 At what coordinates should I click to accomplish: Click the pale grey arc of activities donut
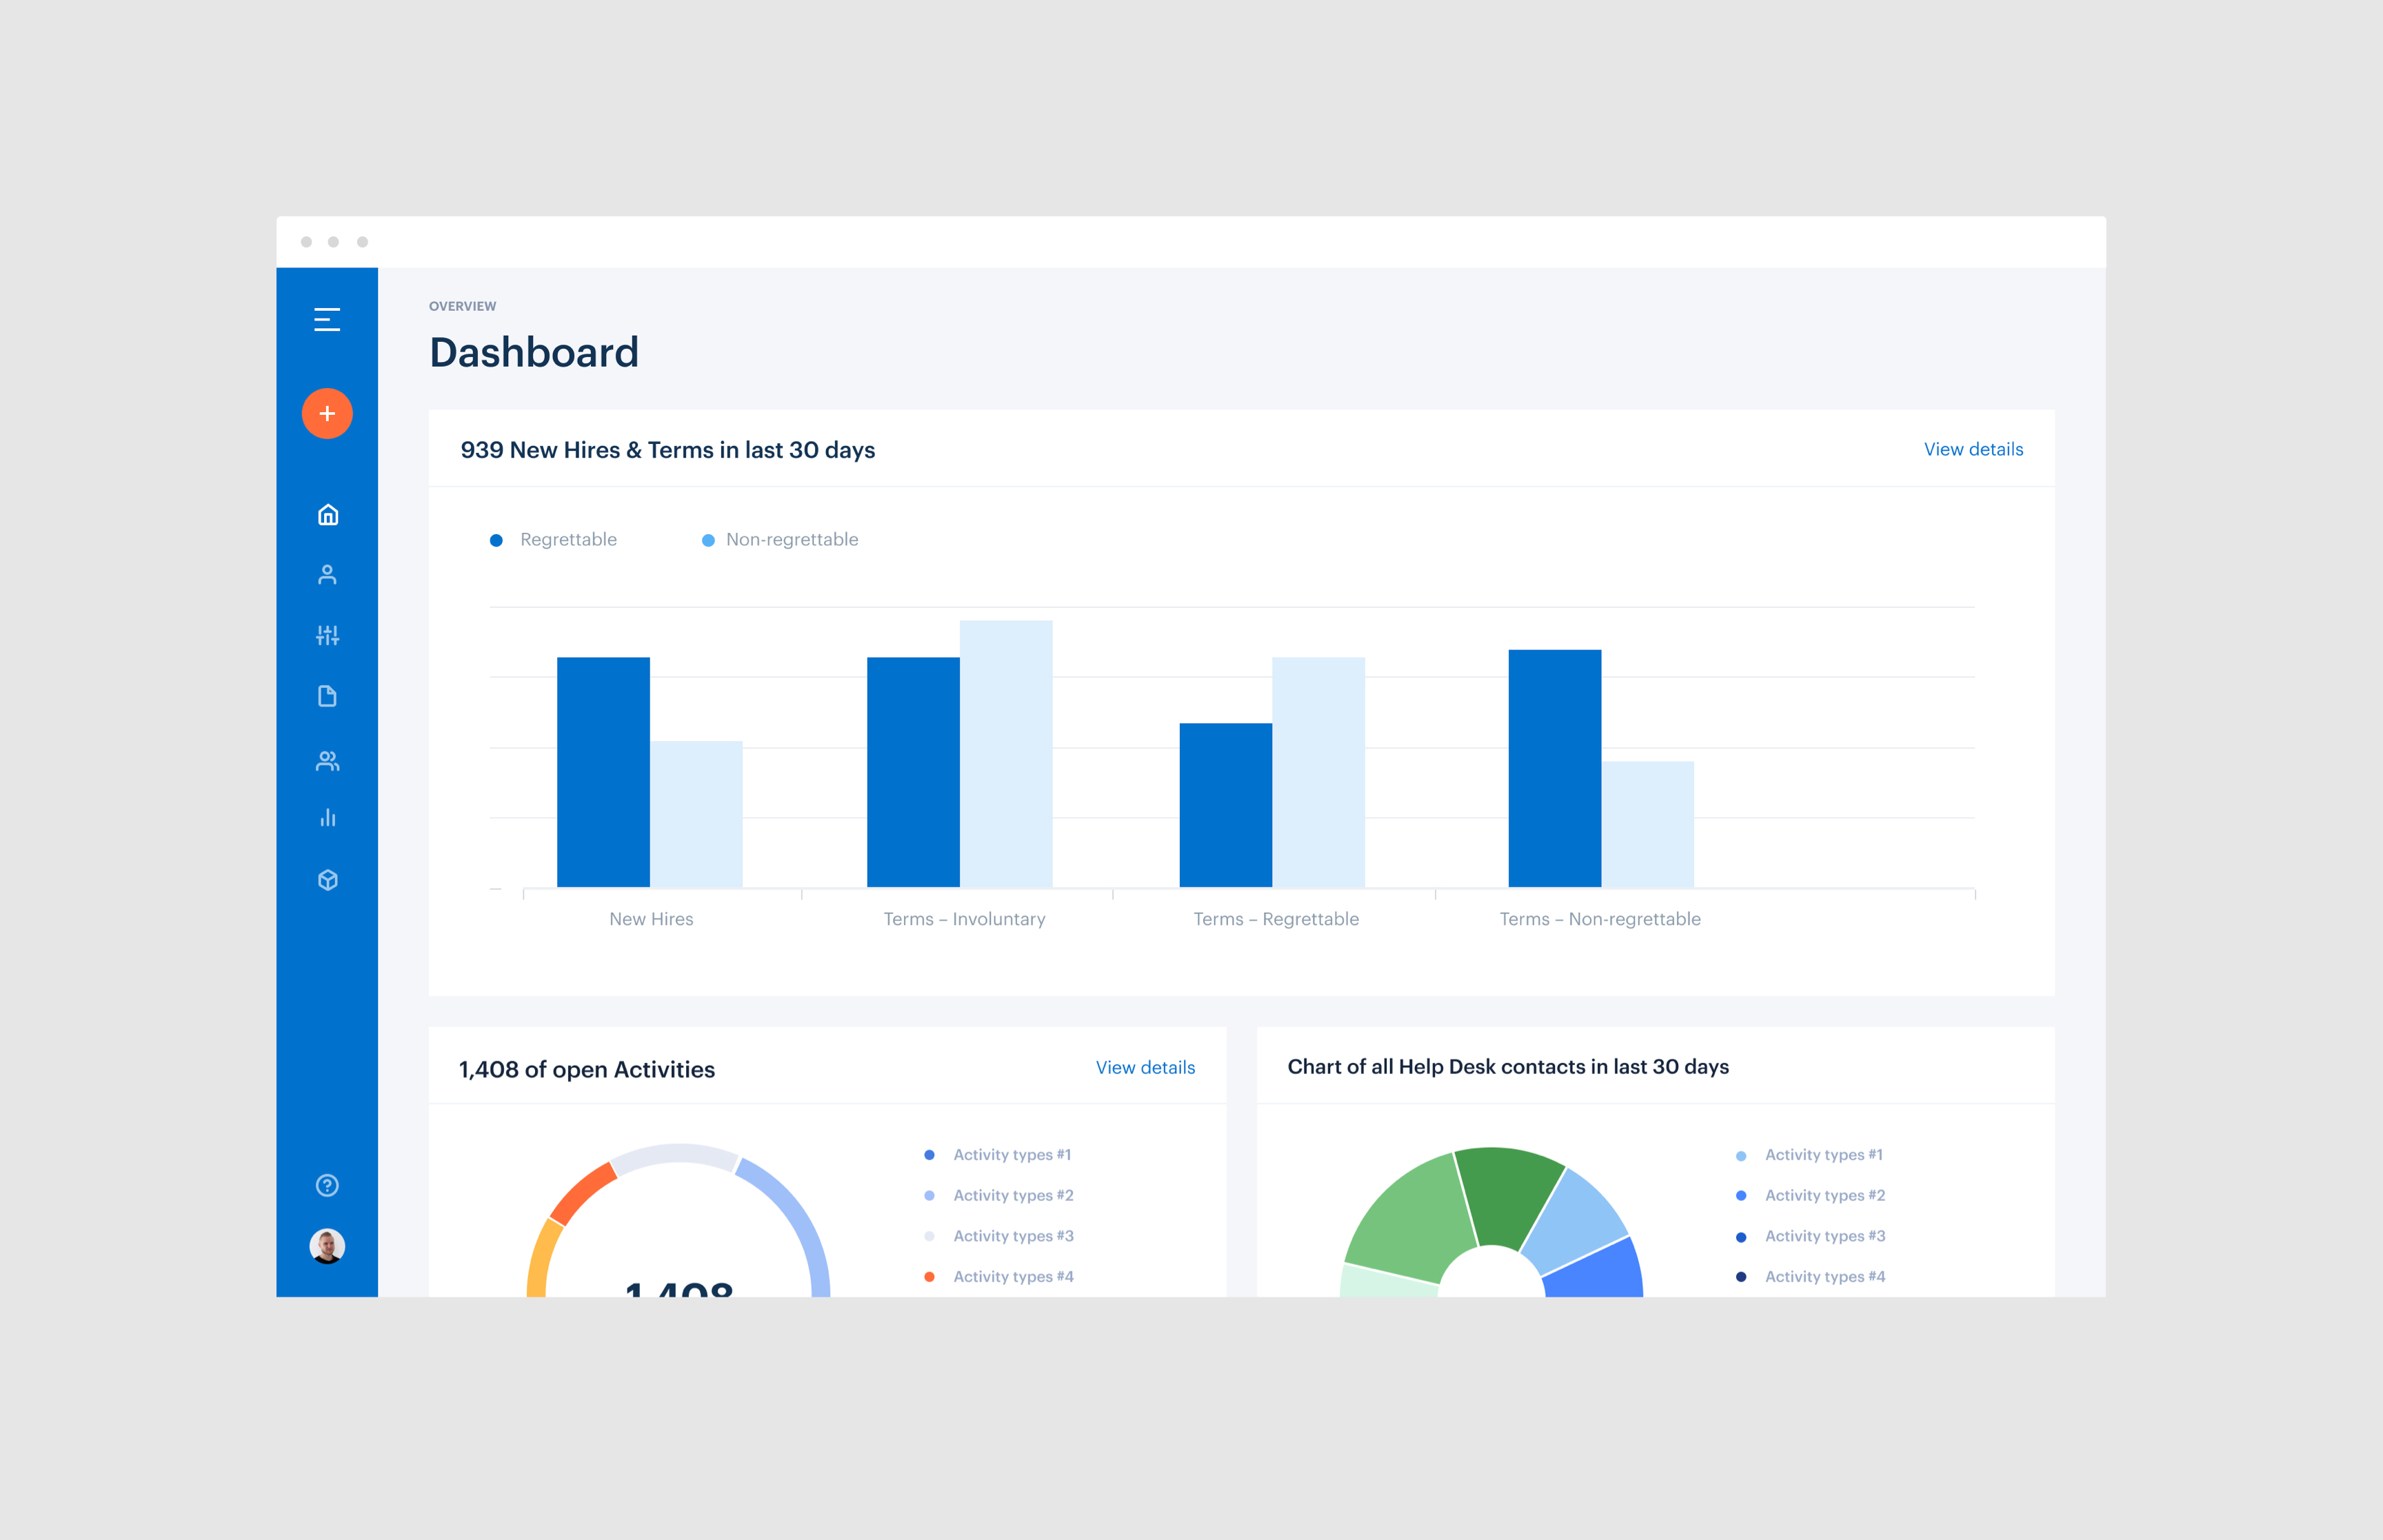coord(676,1154)
